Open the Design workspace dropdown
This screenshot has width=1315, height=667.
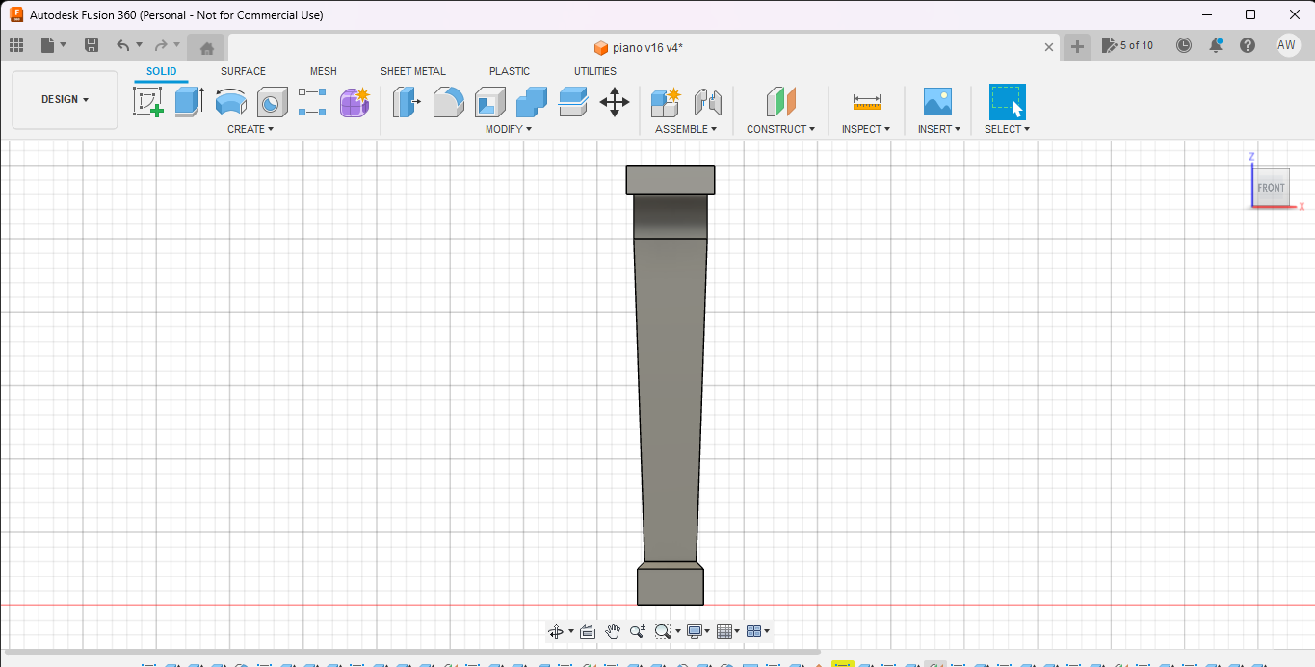point(66,100)
